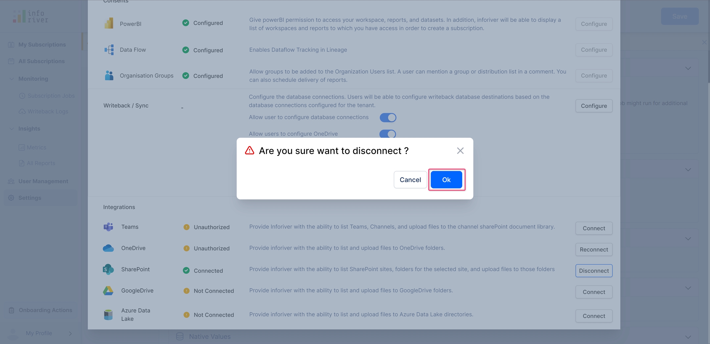
Task: Click the Data Flow icon
Action: [109, 50]
